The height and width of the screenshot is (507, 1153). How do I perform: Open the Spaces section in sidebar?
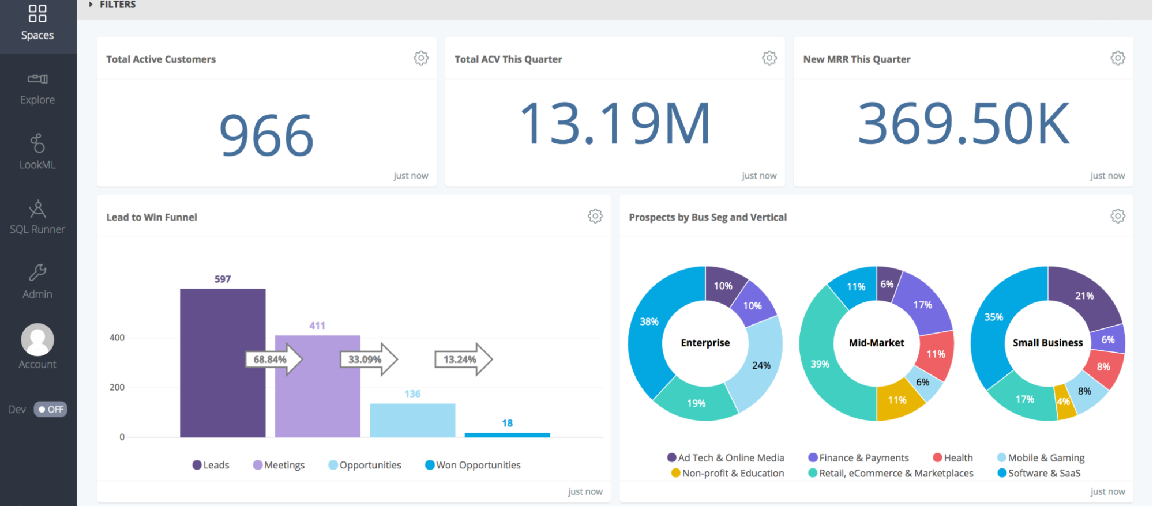click(37, 23)
